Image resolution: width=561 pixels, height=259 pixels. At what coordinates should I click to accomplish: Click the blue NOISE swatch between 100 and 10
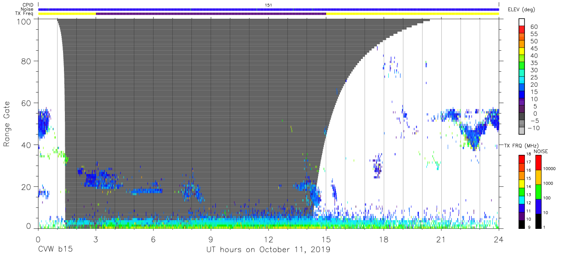click(538, 206)
